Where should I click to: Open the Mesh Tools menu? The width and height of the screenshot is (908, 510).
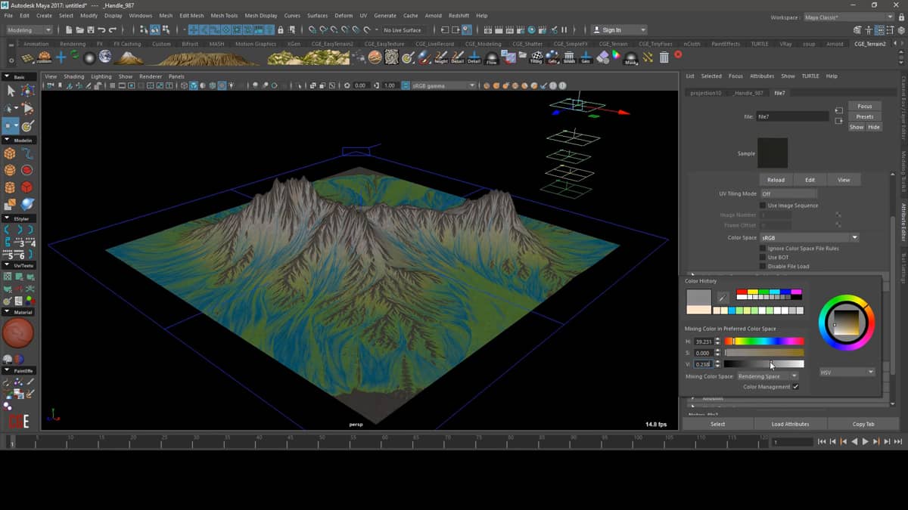pyautogui.click(x=224, y=15)
